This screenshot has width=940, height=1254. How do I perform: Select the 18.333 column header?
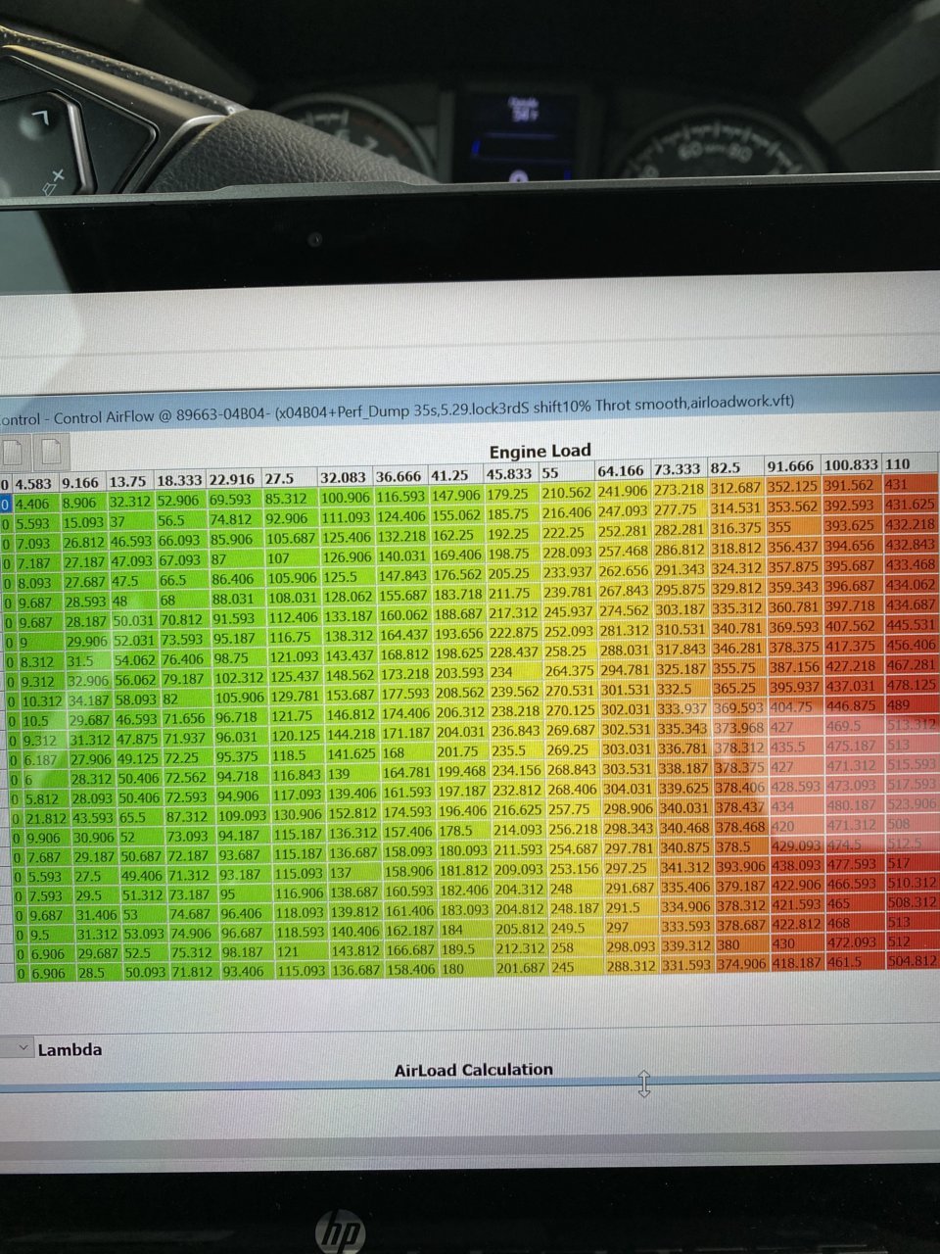(178, 480)
